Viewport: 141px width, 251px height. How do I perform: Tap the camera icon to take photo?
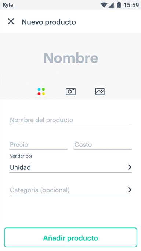click(x=70, y=92)
